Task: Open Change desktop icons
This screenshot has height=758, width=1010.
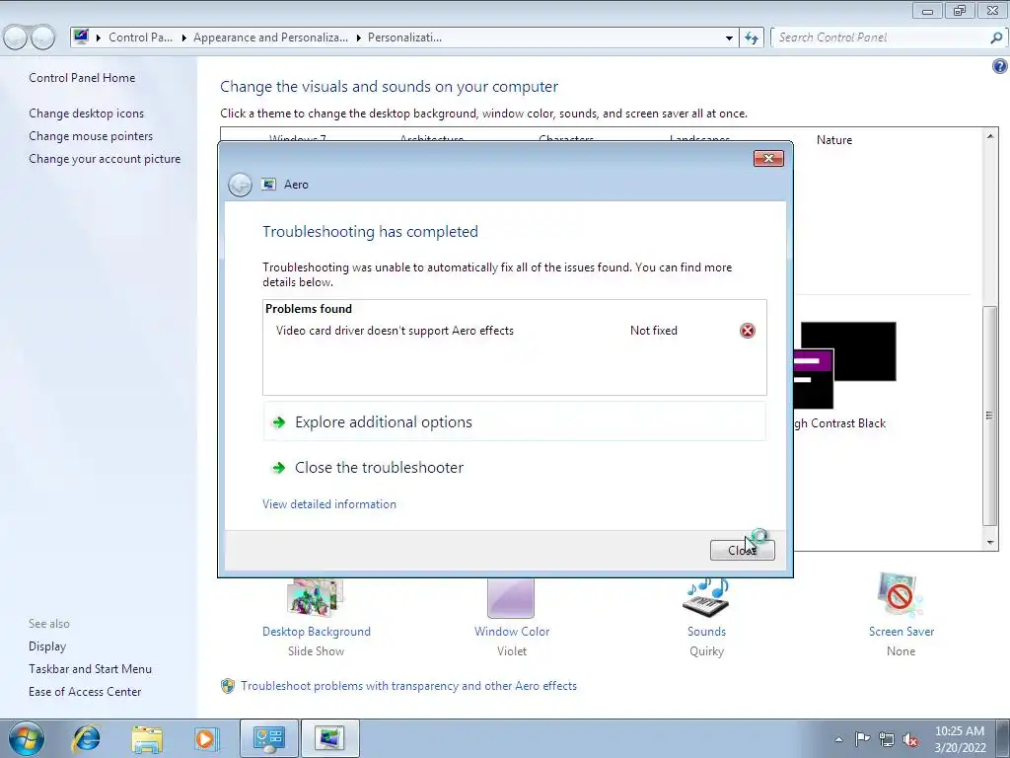Action: point(87,114)
